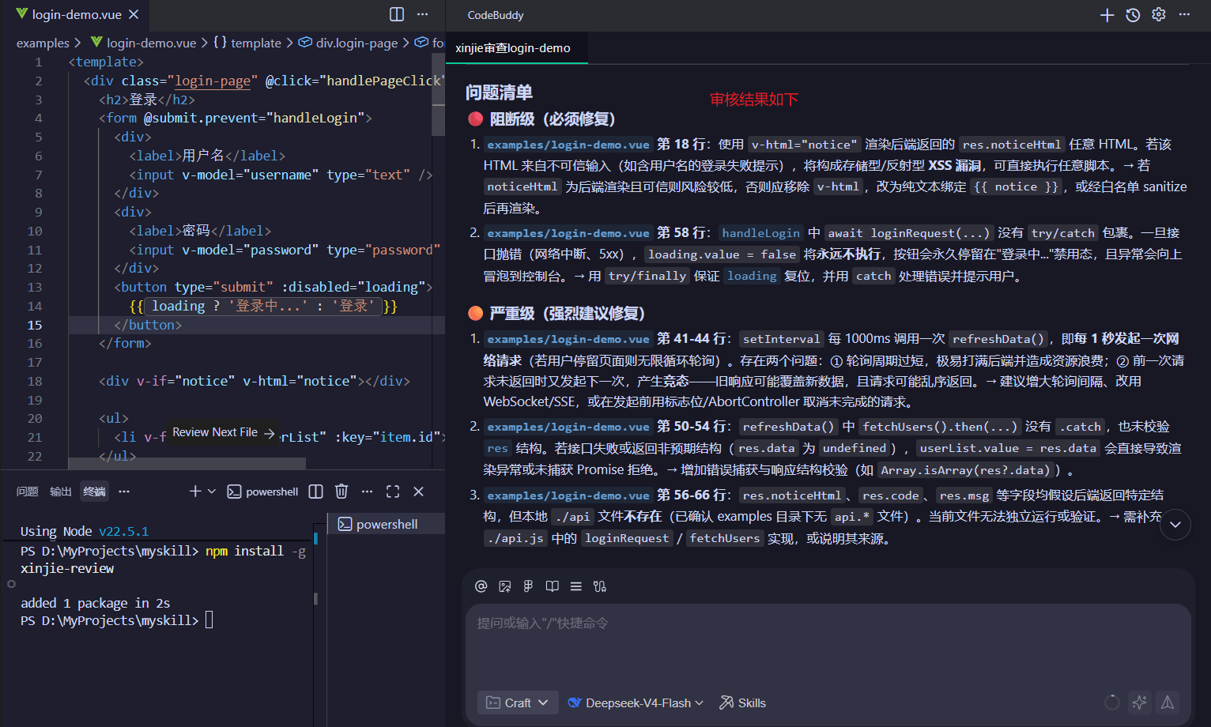Close the terminal panel
Image resolution: width=1211 pixels, height=727 pixels.
coord(419,492)
